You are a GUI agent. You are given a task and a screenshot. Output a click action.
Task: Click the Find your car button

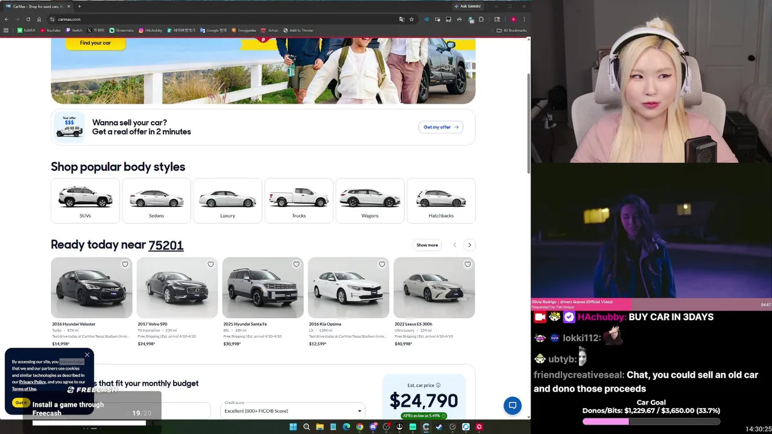coord(95,43)
